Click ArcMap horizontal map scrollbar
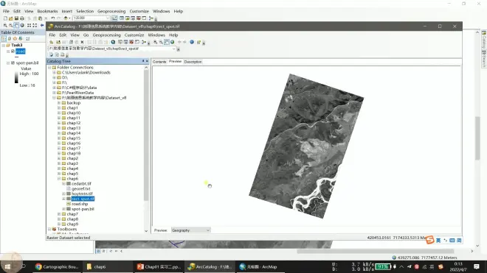 [x=376, y=252]
